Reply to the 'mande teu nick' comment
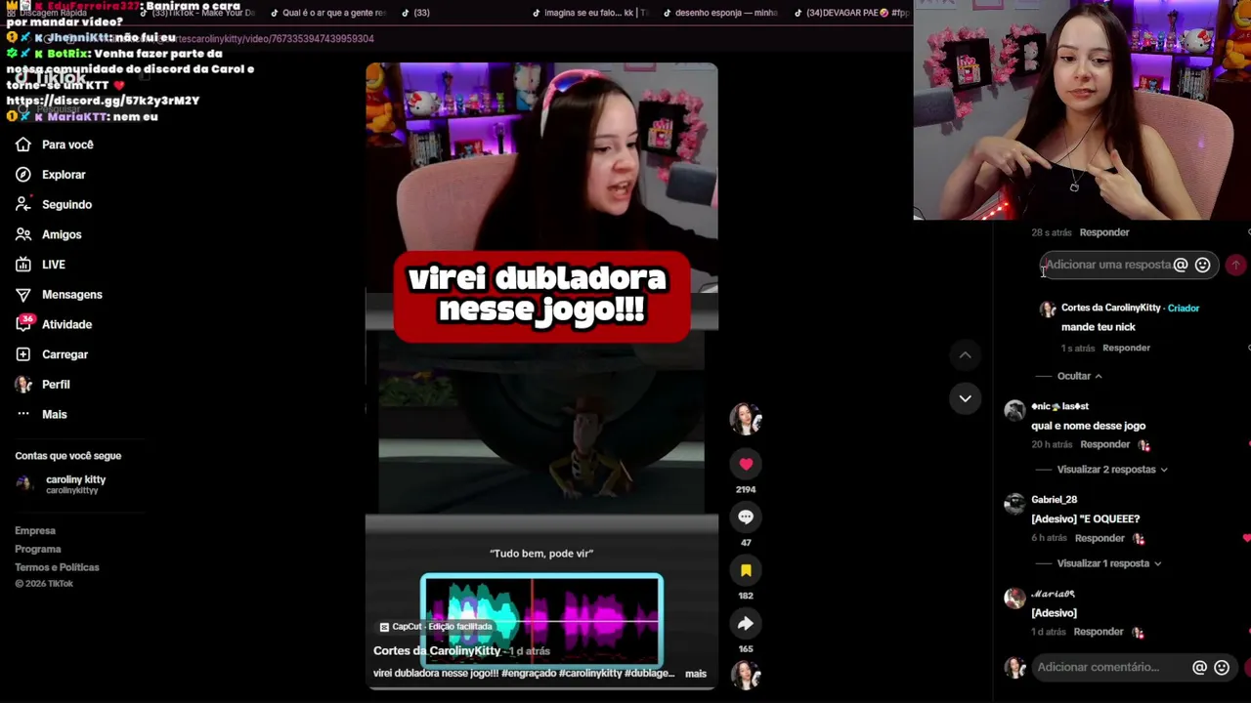 click(1126, 348)
